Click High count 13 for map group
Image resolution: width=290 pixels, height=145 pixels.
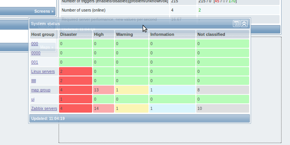pos(103,90)
